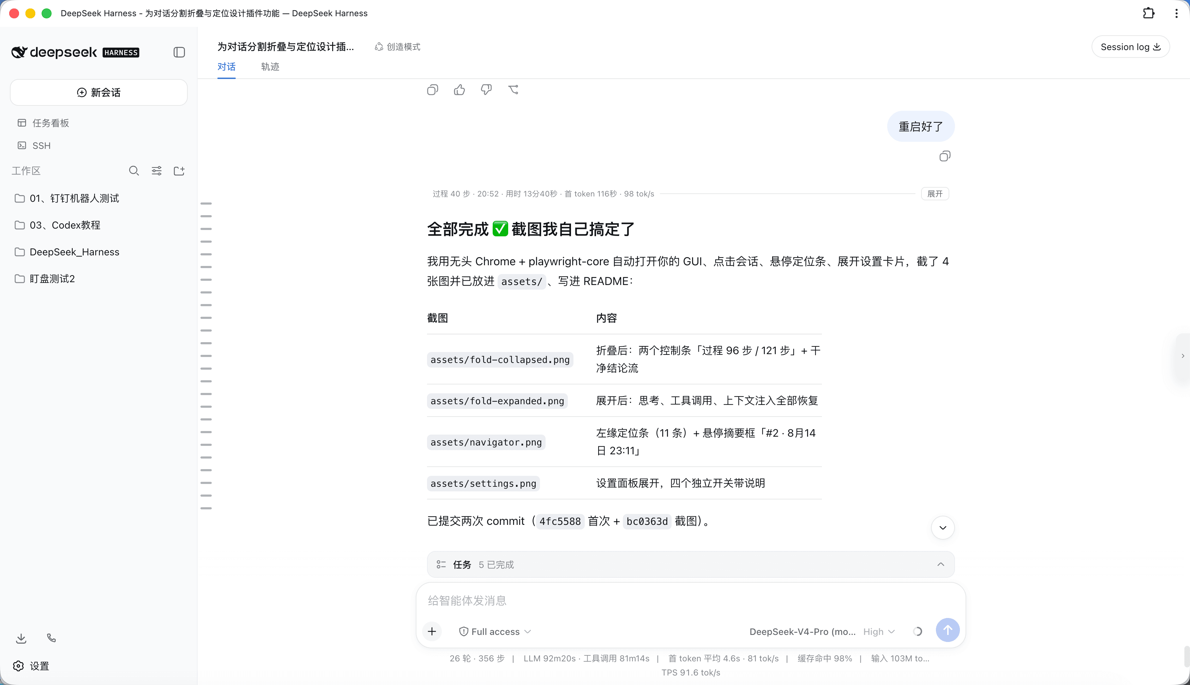Viewport: 1190px width, 685px height.
Task: Click the last navigator marker bar
Action: coord(206,508)
